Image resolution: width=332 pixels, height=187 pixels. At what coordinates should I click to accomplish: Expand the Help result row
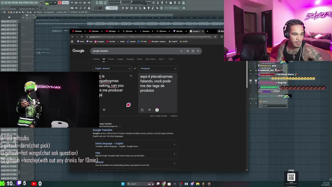pos(135,154)
